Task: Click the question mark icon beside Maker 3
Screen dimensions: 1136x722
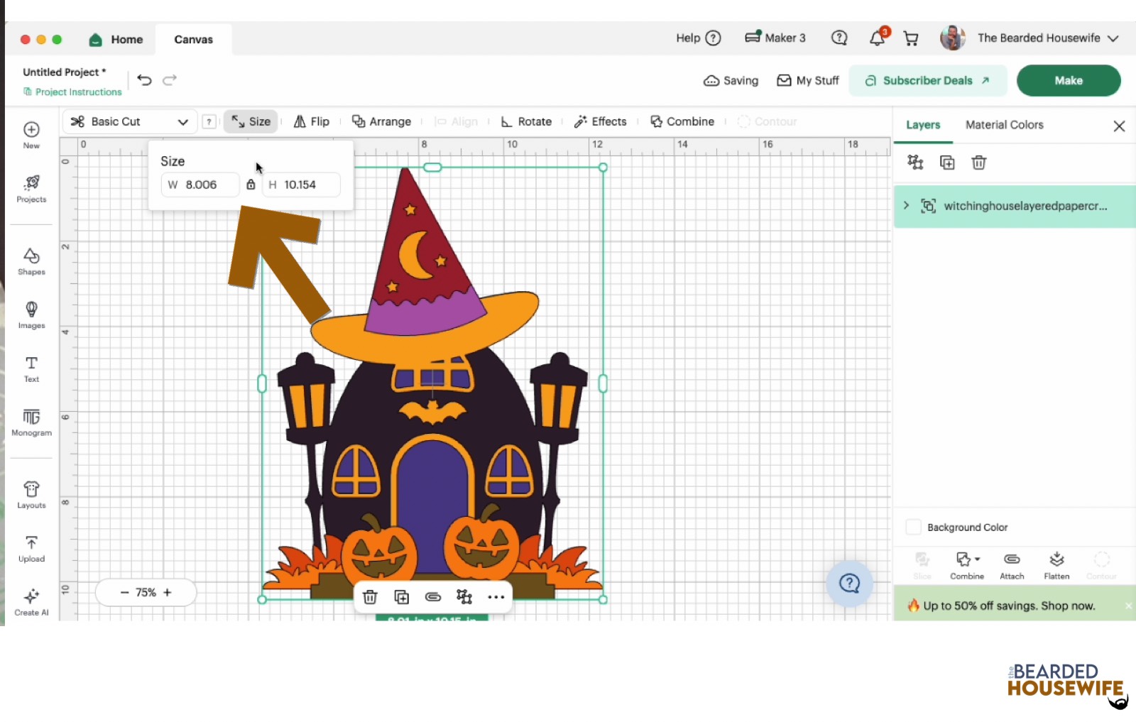Action: pos(839,38)
